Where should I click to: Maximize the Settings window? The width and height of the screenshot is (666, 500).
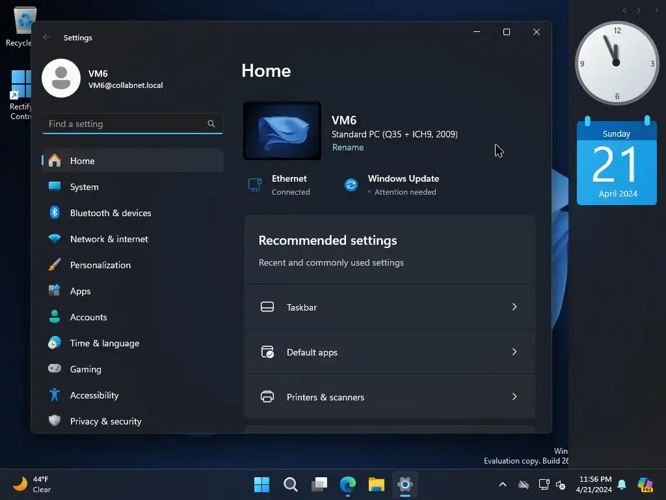click(x=506, y=32)
